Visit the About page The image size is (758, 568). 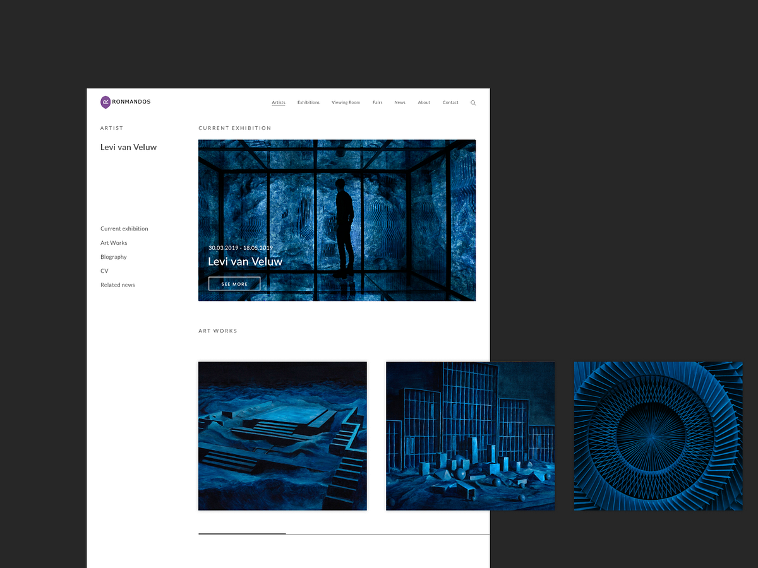424,102
